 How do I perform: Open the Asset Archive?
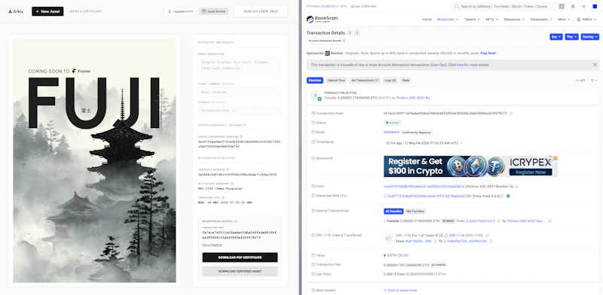tap(213, 11)
